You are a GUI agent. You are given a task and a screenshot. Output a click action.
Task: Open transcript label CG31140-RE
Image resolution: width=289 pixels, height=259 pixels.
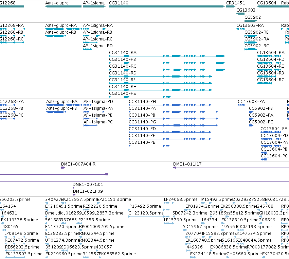(x=123, y=93)
